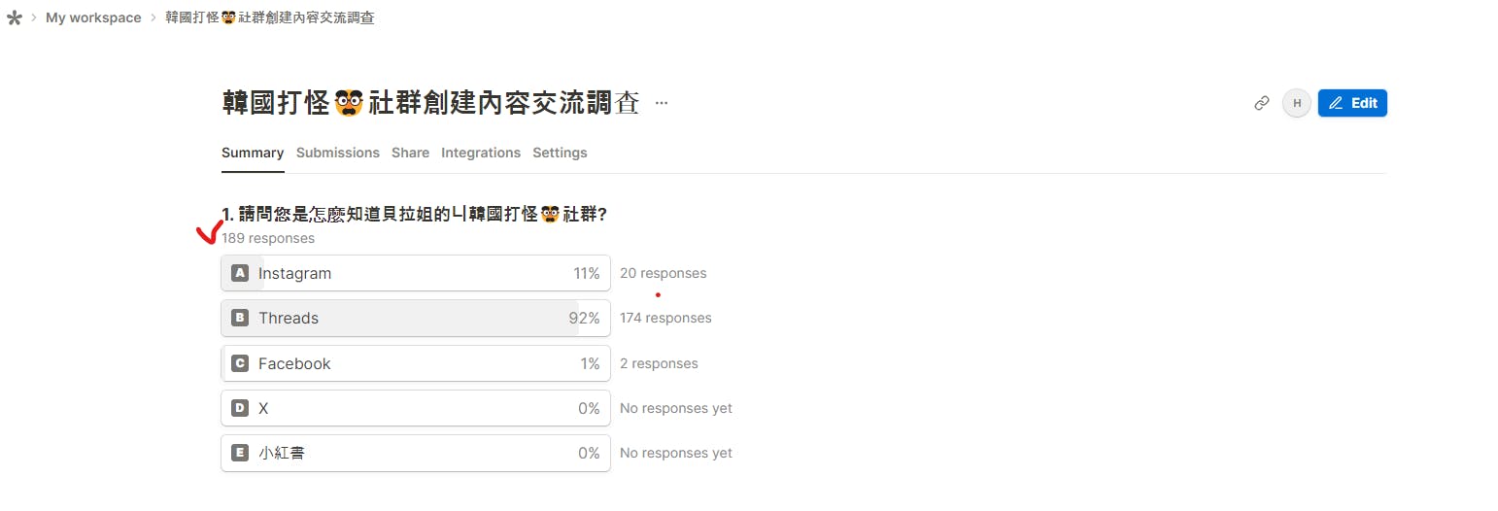Viewport: 1498px width, 511px height.
Task: Click the letter A badge for Instagram
Action: 240,273
